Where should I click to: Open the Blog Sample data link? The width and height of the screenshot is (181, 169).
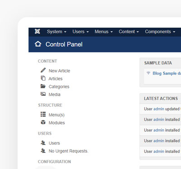coord(167,73)
